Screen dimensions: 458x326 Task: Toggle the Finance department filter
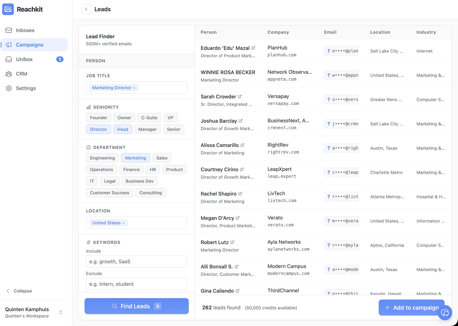[x=131, y=170]
